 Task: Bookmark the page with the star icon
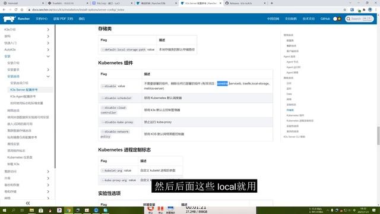point(344,10)
